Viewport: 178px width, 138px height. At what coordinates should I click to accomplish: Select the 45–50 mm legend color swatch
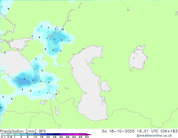(x=83, y=134)
